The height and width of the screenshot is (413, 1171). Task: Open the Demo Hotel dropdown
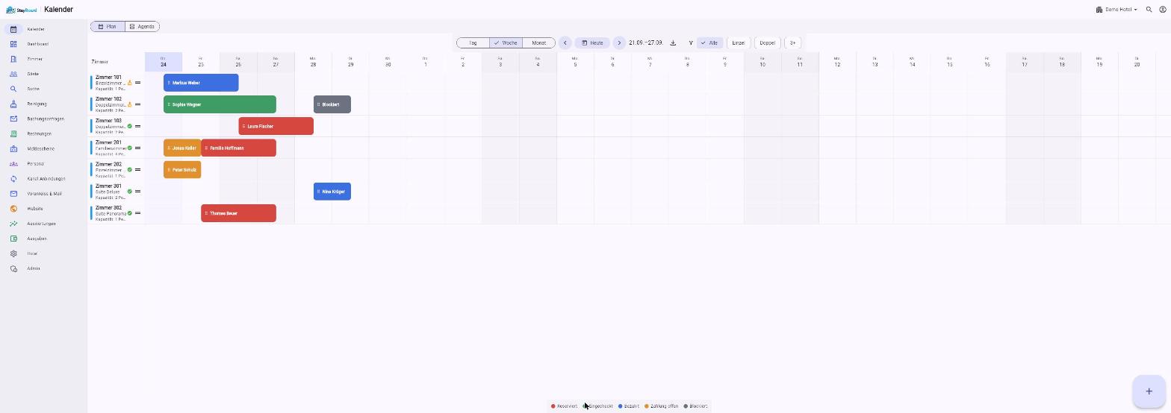[x=1116, y=10]
